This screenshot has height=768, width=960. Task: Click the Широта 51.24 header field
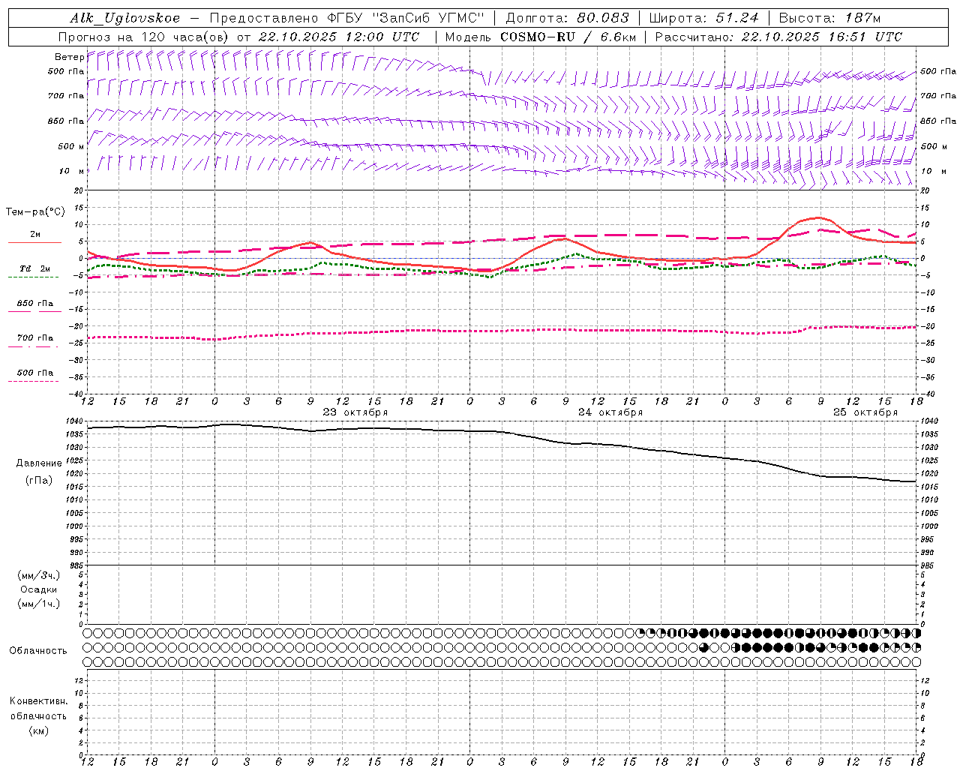pyautogui.click(x=703, y=18)
